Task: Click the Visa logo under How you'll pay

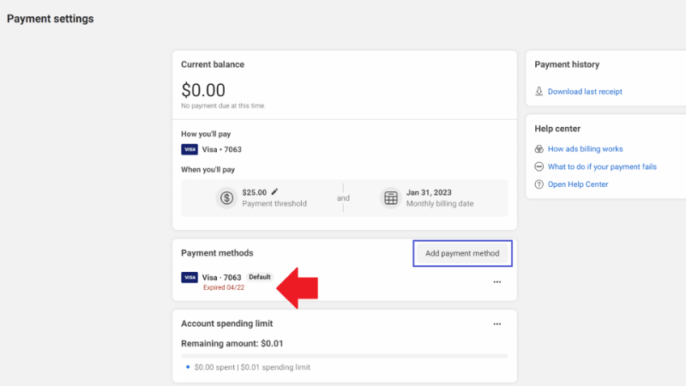Action: coord(190,149)
